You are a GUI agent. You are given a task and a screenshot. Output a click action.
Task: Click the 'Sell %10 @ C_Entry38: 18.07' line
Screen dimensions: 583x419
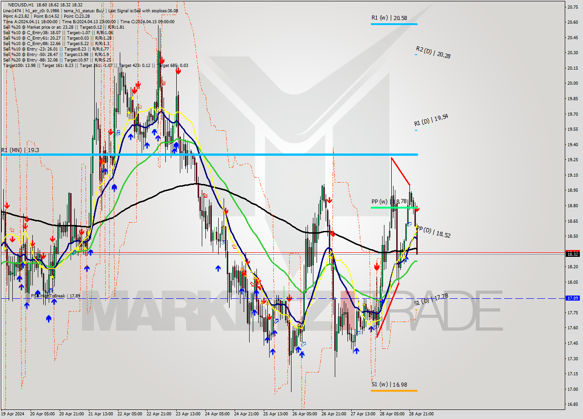click(58, 32)
